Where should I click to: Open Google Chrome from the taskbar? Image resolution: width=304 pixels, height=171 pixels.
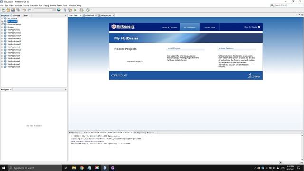(x=82, y=168)
